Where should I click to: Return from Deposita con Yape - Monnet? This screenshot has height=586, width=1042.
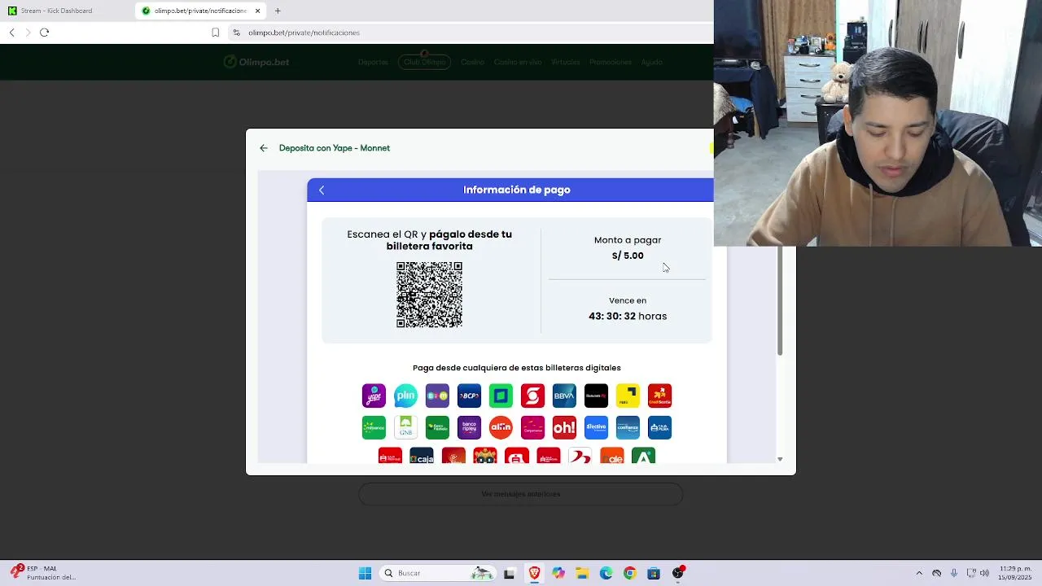(x=263, y=148)
